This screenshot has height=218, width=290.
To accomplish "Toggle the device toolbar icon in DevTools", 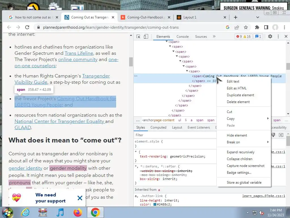I will pyautogui.click(x=146, y=37).
